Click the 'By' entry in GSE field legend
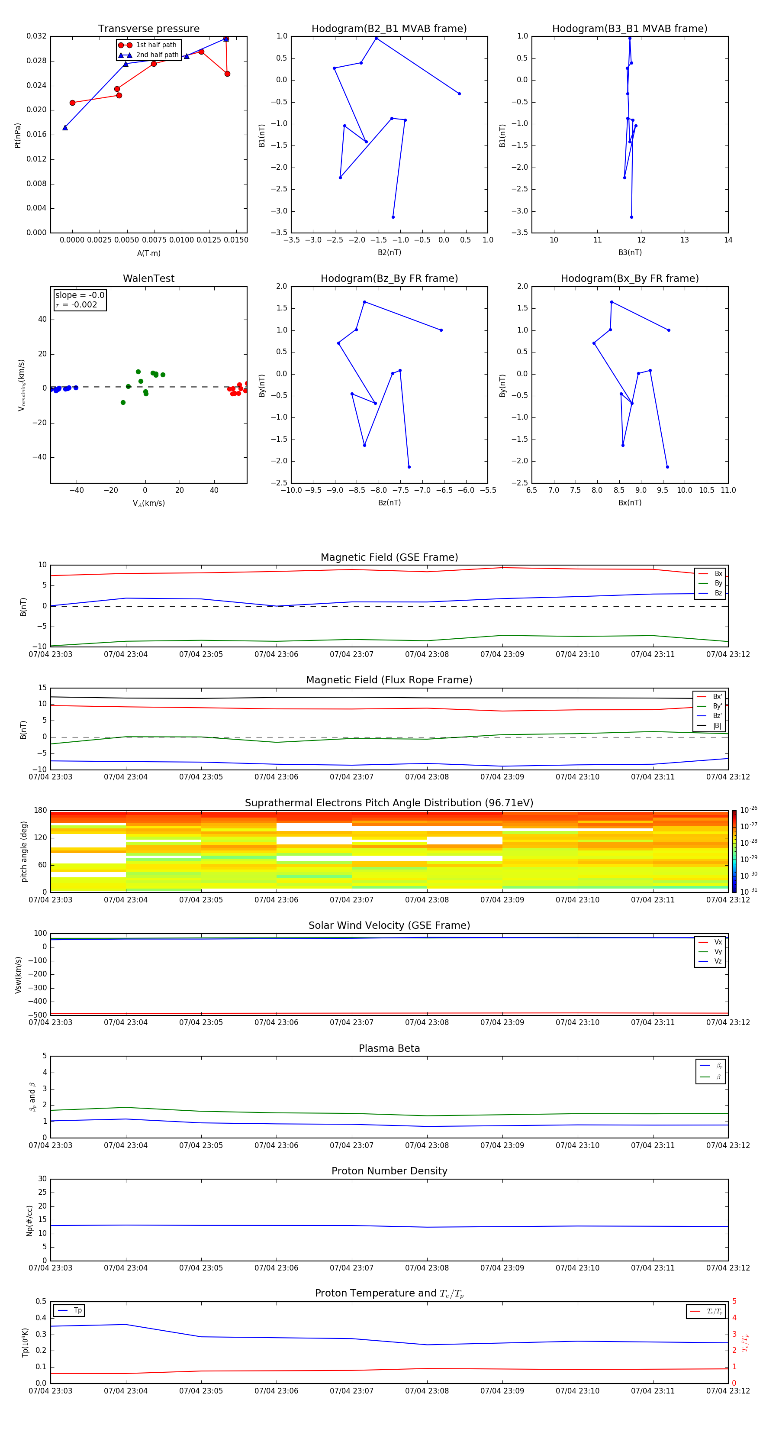 (710, 584)
